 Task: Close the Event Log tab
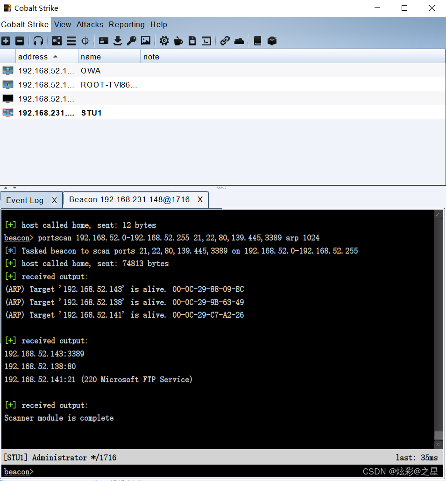pos(55,200)
